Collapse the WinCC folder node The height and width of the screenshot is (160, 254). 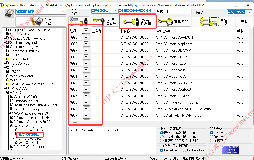click(x=8, y=93)
